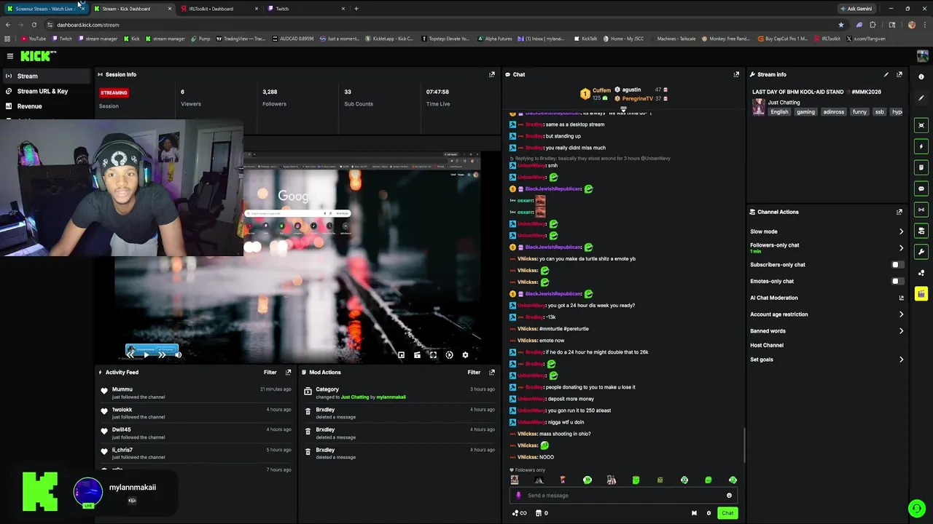This screenshot has width=933, height=524.
Task: Mute the stream preview volume
Action: pos(178,354)
